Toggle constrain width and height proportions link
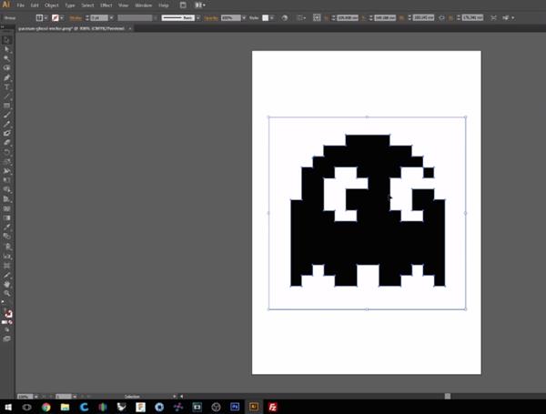 pos(441,18)
